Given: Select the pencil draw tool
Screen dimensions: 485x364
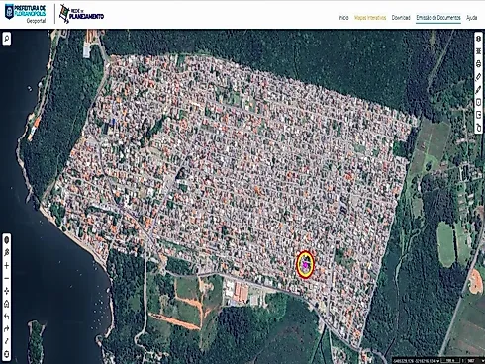Looking at the screenshot, I should [x=479, y=89].
